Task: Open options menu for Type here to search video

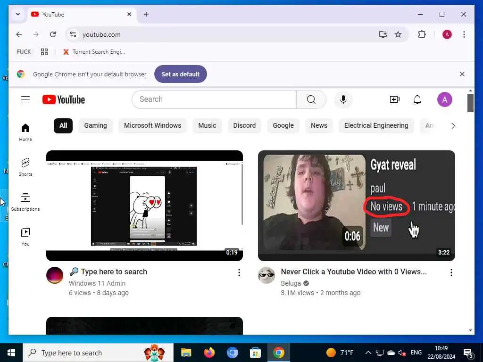Action: pyautogui.click(x=239, y=272)
